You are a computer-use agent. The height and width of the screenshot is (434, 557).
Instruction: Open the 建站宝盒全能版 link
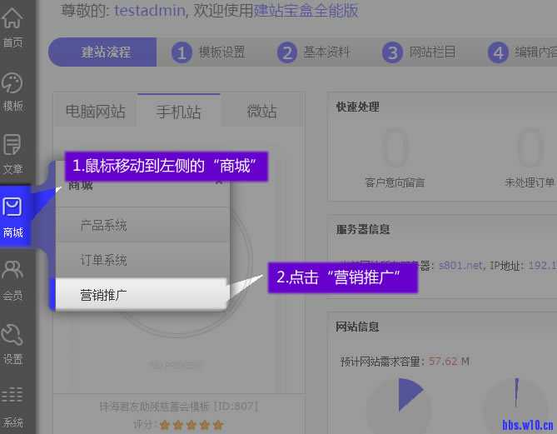pos(306,10)
